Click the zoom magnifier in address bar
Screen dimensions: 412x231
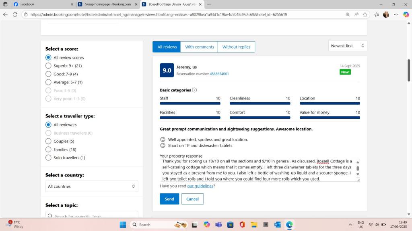pos(348,14)
